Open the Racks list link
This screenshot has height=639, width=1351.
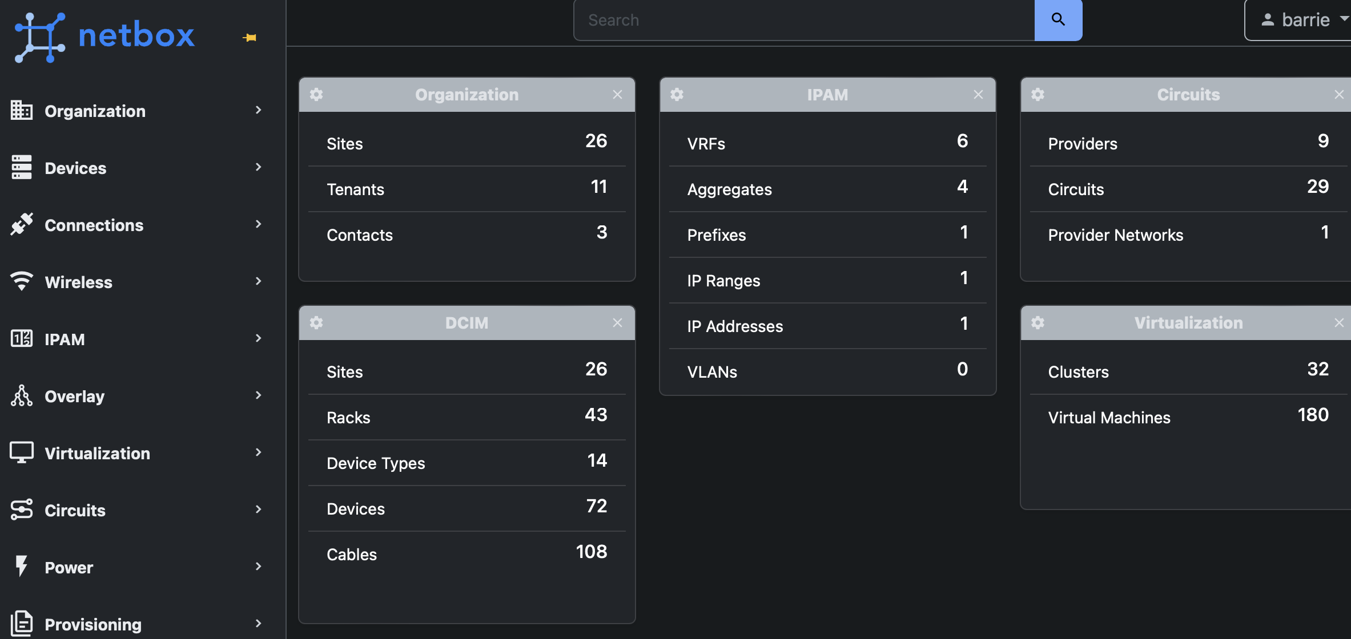click(x=348, y=418)
